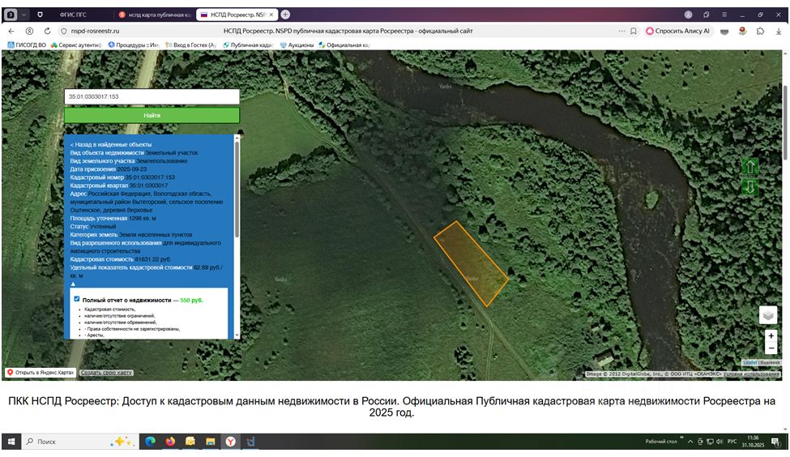Image resolution: width=790 pixels, height=457 pixels.
Task: Click Кадастровая стоимость 81631.22 руб. line
Action: [x=121, y=259]
